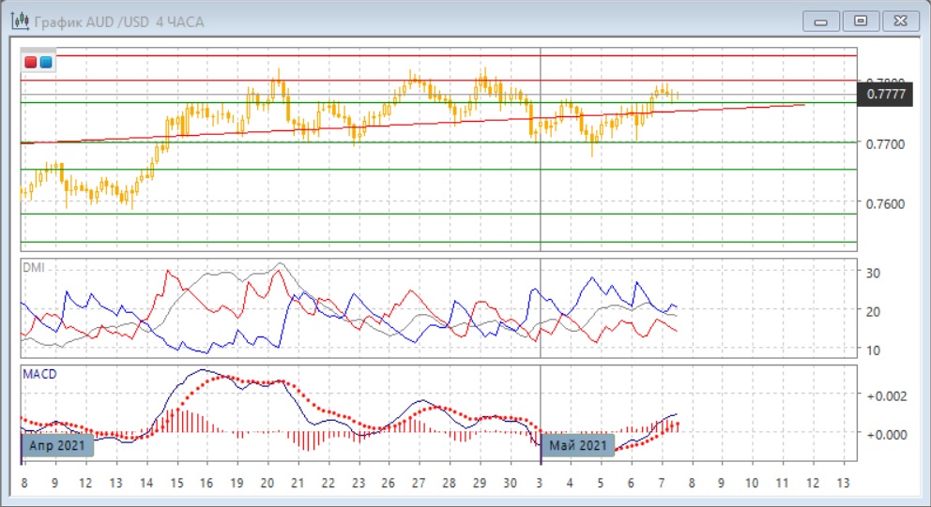931x507 pixels.
Task: Select the Апр 2021 month marker
Action: [57, 445]
